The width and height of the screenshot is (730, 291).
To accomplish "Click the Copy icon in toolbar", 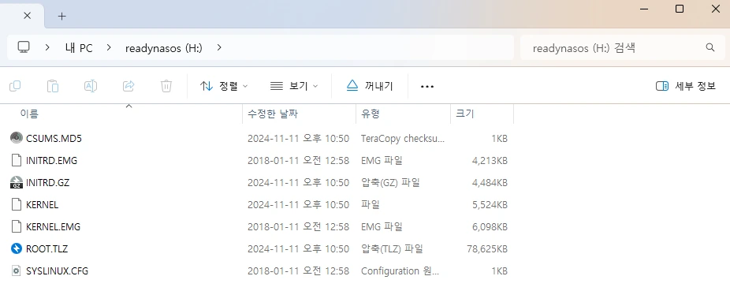I will (x=15, y=86).
